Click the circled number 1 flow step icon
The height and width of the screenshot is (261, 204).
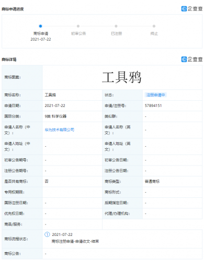(x=47, y=234)
